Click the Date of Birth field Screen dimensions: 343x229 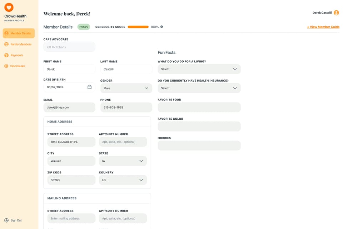(x=69, y=87)
